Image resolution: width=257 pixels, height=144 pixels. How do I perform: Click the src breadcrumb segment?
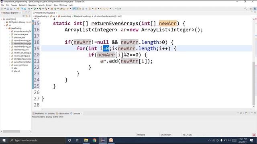(x=53, y=16)
